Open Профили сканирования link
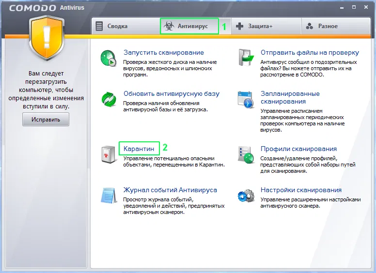 (298, 149)
